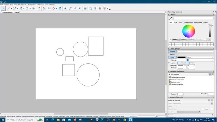217x122 pixels.
Task: Select the Erase tool
Action: [65, 8]
